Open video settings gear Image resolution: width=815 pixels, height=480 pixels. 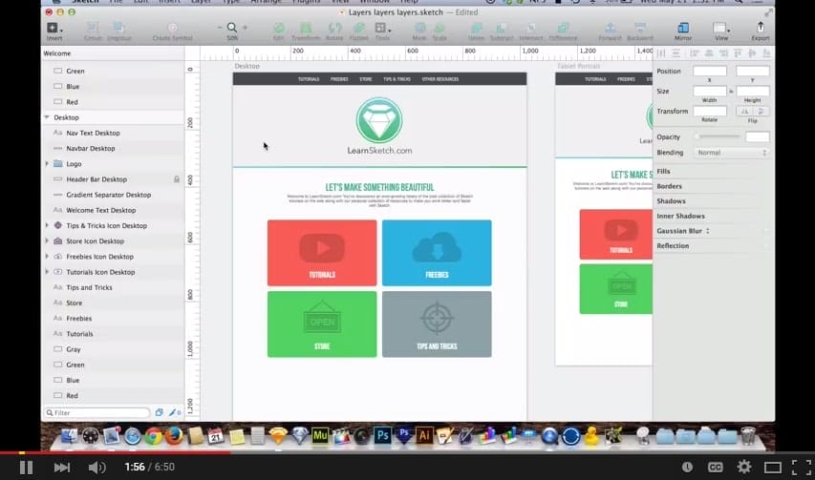pos(744,467)
